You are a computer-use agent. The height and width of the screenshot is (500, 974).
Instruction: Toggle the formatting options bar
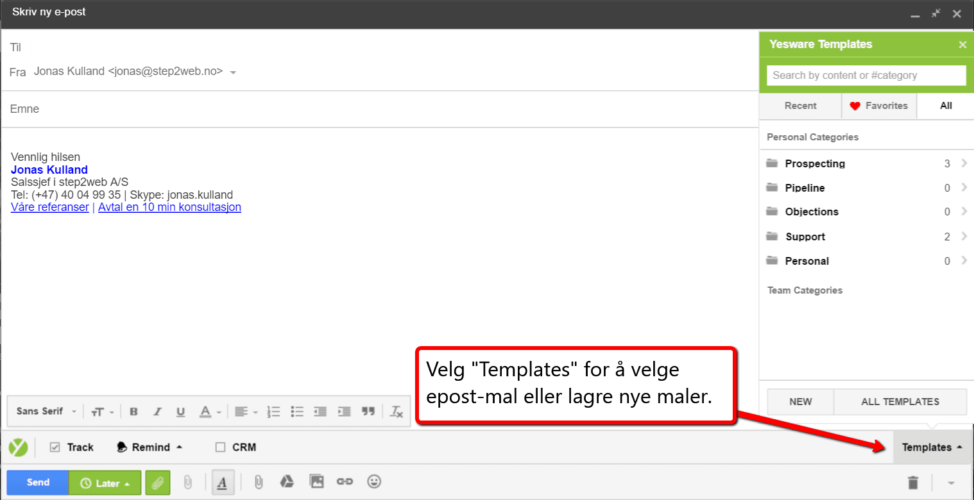(x=222, y=483)
